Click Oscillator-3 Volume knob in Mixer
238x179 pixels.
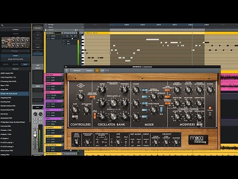coord(136,116)
